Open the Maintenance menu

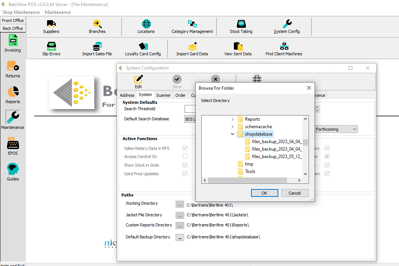pyautogui.click(x=58, y=12)
